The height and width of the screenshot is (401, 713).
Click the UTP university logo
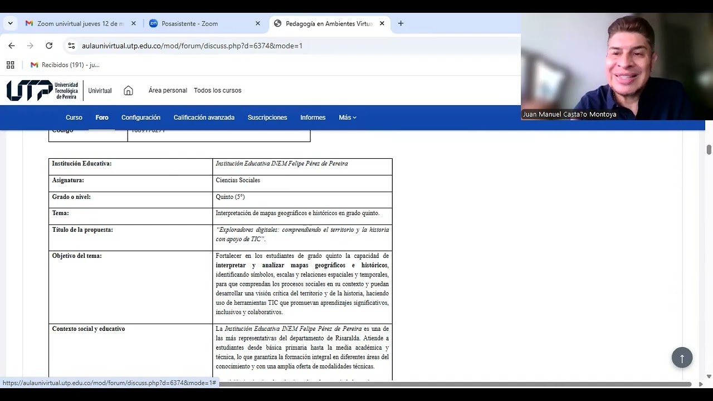pyautogui.click(x=42, y=90)
